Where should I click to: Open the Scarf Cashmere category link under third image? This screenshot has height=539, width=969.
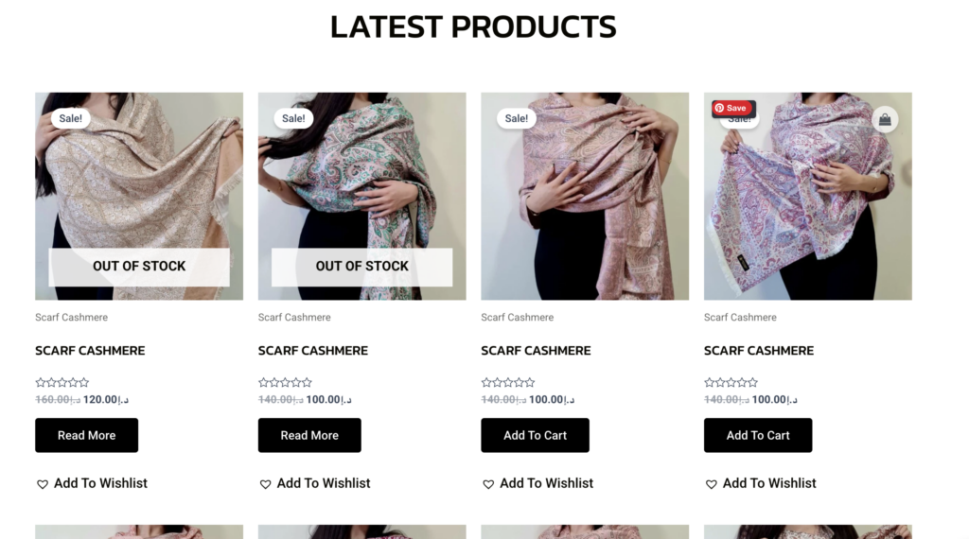click(518, 318)
